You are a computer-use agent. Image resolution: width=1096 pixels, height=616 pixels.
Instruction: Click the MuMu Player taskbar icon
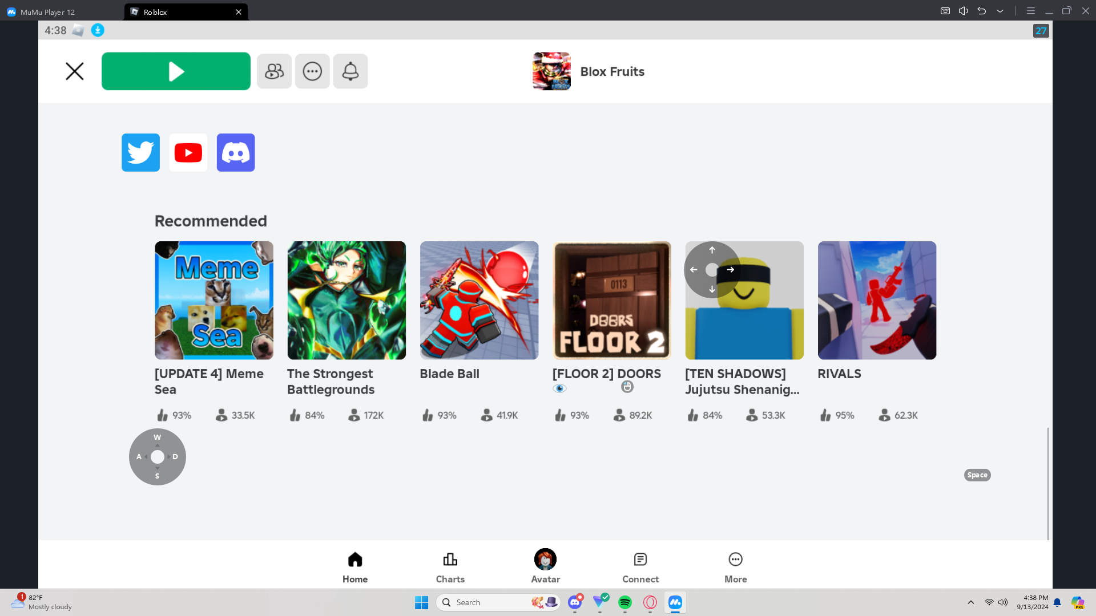tap(675, 602)
